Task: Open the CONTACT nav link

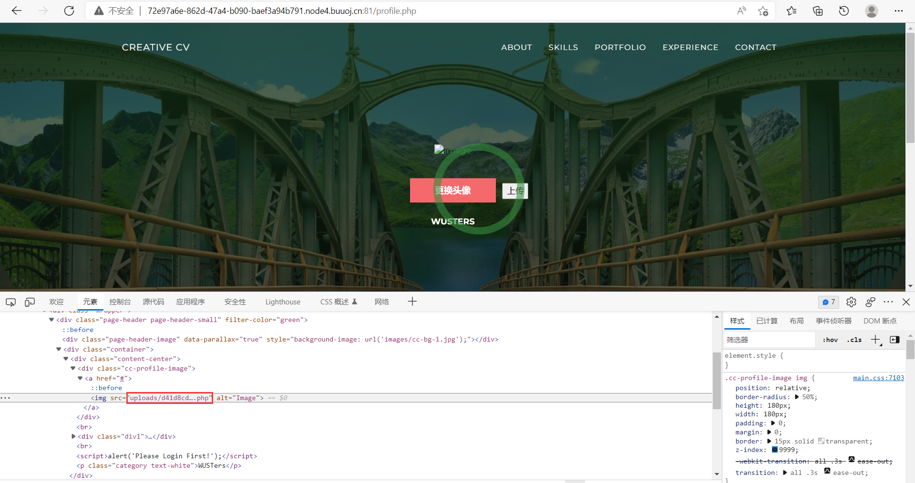Action: (x=755, y=47)
